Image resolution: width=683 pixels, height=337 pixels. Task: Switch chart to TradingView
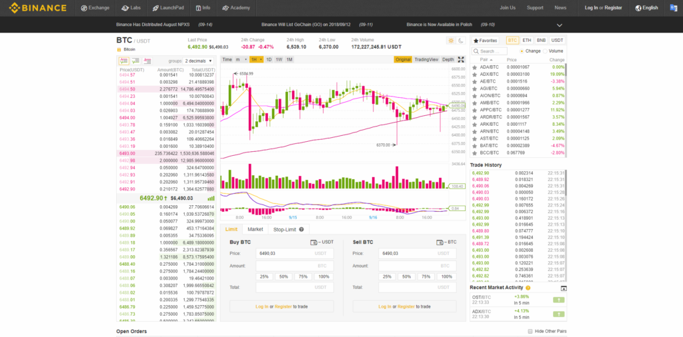click(426, 59)
